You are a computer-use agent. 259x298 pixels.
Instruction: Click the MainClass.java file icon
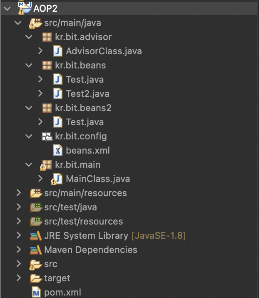pos(57,179)
